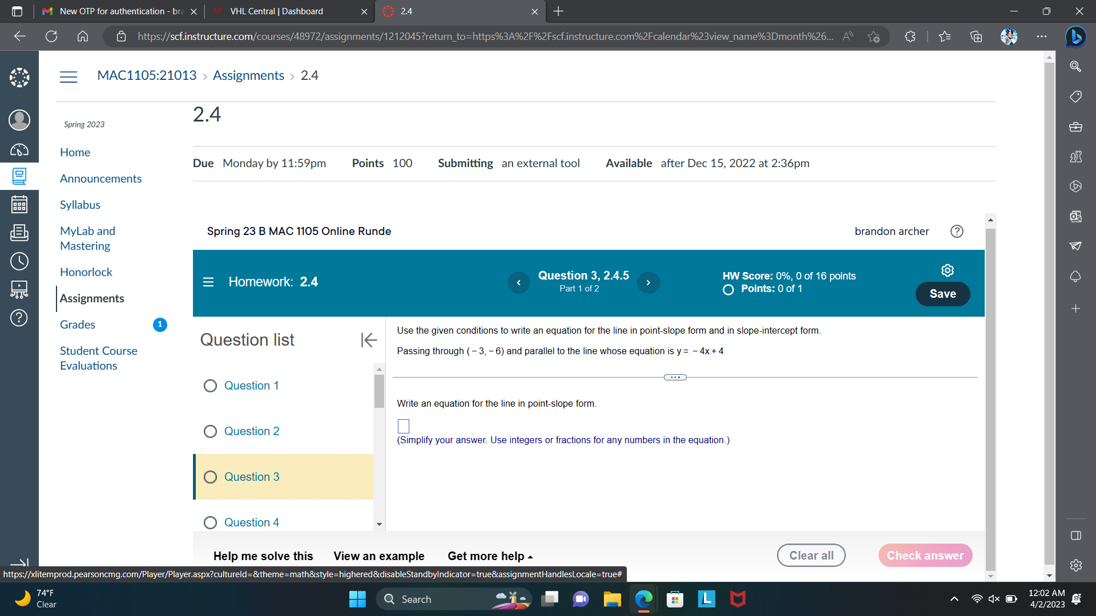Click the point-slope answer input box
Screen dimensions: 1096x616
pyautogui.click(x=404, y=425)
